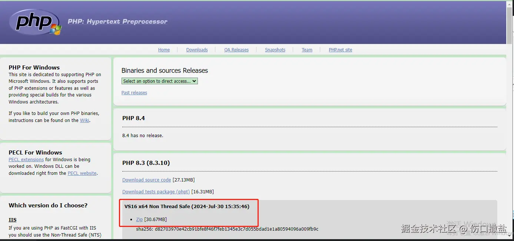This screenshot has height=241, width=514.
Task: Click Download source code link
Action: pyautogui.click(x=147, y=180)
